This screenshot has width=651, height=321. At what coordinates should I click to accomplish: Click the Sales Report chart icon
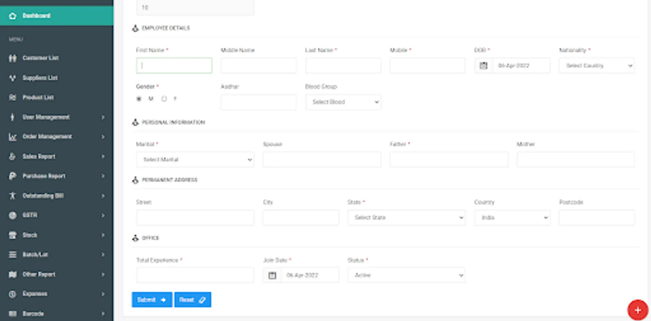click(12, 156)
